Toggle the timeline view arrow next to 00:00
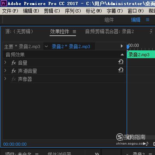155x155 pixels. pos(122,46)
